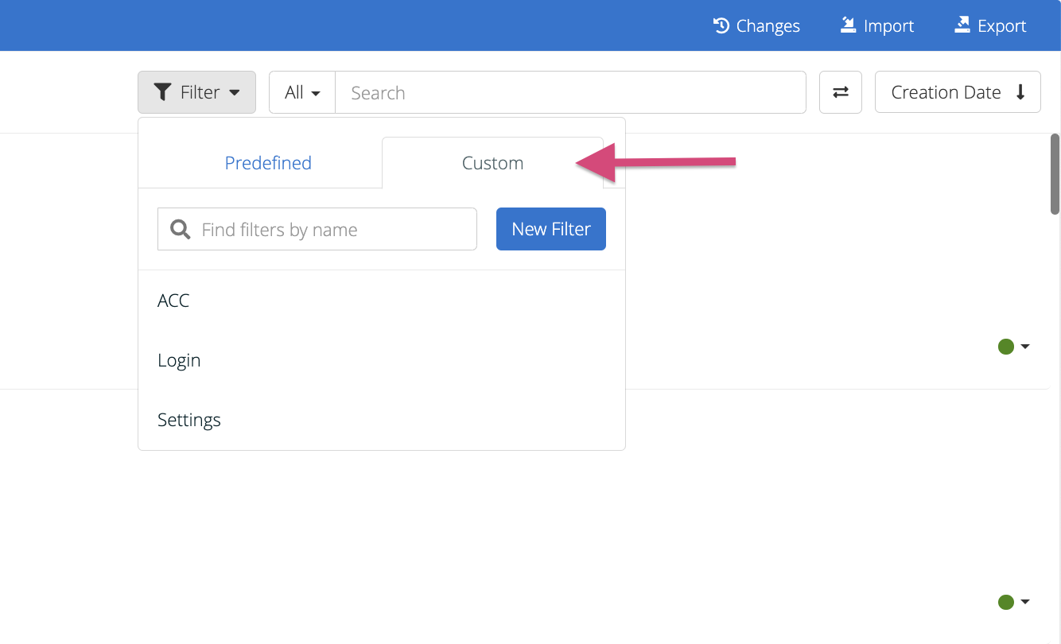Click the lower green status dot
Image resolution: width=1061 pixels, height=644 pixels.
(1006, 603)
